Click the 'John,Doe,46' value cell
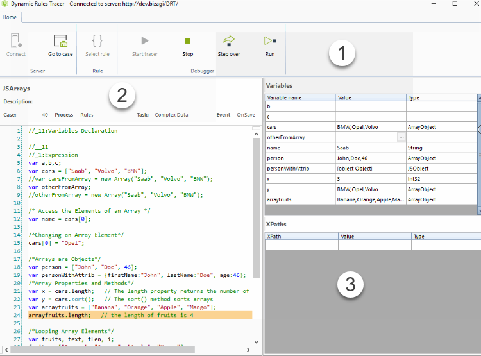 pyautogui.click(x=371, y=158)
